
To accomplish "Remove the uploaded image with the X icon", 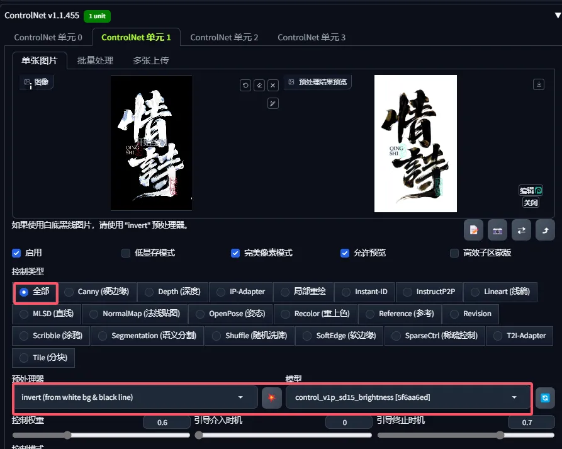I will pyautogui.click(x=273, y=86).
